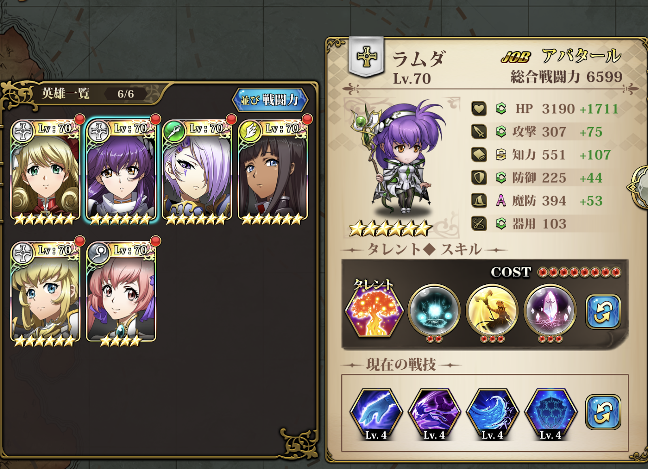This screenshot has width=648, height=469.
Task: Select the dark-haired wing-class hero card
Action: click(273, 170)
